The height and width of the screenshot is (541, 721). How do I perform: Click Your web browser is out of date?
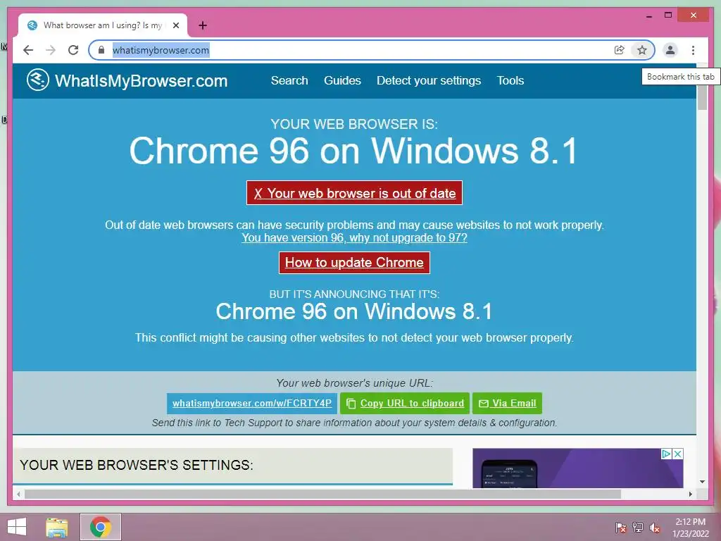coord(354,193)
